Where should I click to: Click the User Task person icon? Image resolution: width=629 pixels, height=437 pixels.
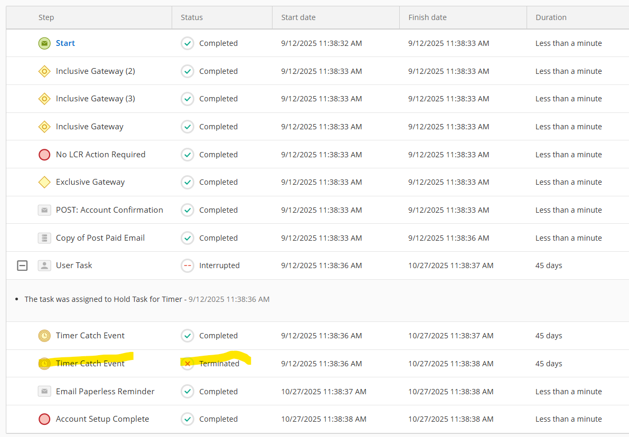point(44,265)
